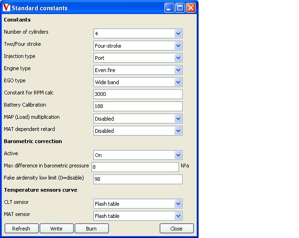Close window using the red X icon
Screen dimensions: 299x238
(x=191, y=8)
